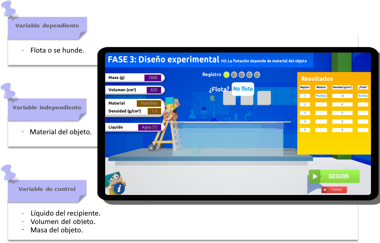Click the play arrow on SEGUIR

(x=315, y=177)
